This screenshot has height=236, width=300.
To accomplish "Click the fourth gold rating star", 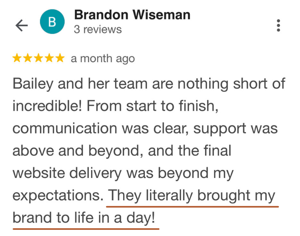I will (49, 58).
